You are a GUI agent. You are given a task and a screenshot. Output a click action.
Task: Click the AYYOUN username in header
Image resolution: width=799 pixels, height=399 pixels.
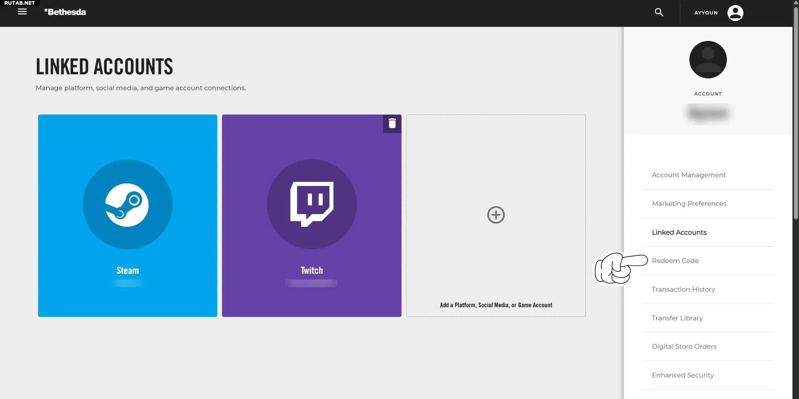pos(706,13)
